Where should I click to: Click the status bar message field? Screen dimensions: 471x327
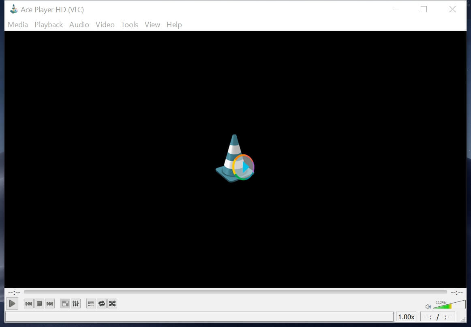(199, 317)
